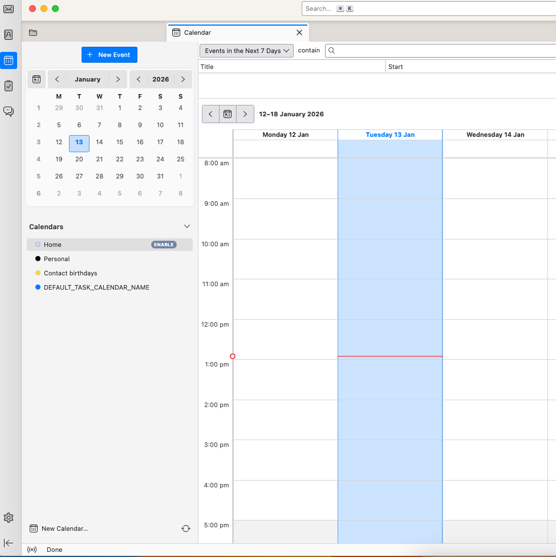Enable the Home calendar
The image size is (556, 557).
tap(164, 244)
